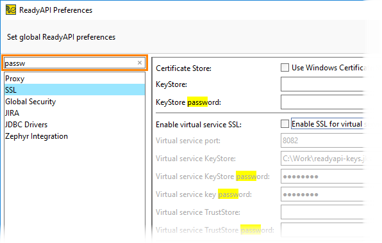
Task: Clear the search box with the X icon
Action: 140,63
